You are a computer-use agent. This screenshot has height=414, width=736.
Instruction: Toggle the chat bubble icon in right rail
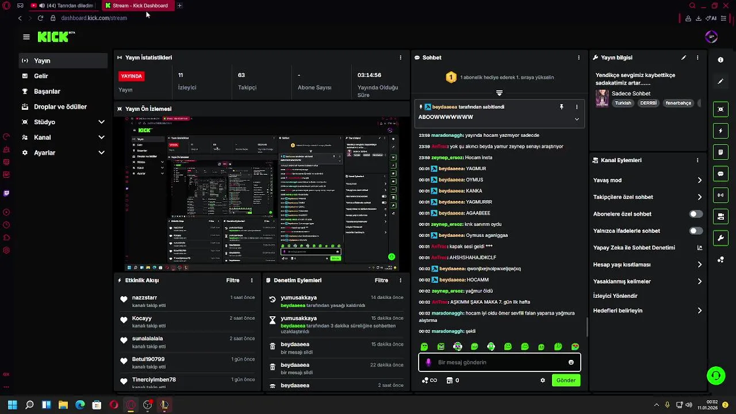720,173
